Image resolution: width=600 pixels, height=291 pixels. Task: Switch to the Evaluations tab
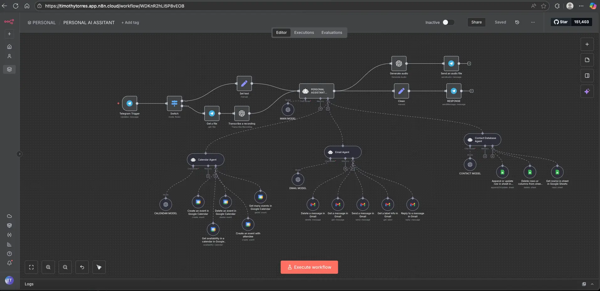(x=332, y=33)
